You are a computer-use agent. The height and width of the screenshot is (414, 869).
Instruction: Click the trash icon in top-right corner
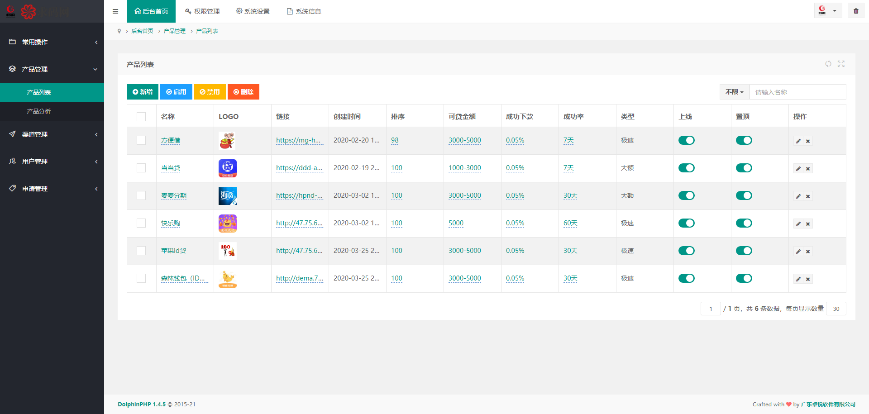(x=856, y=11)
